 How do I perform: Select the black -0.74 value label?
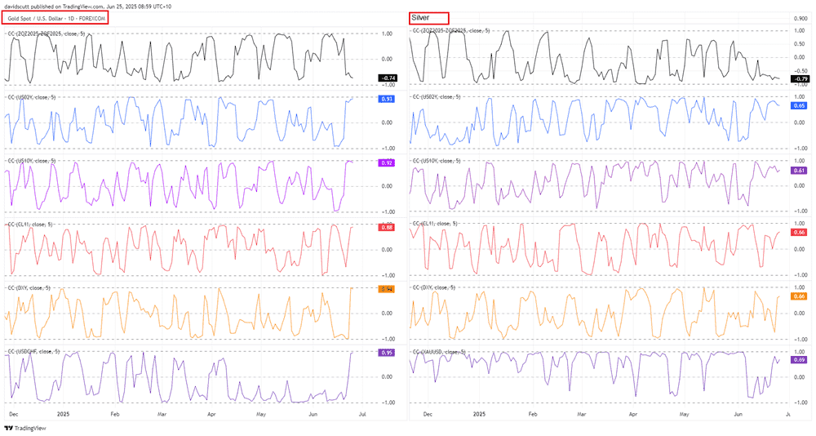click(x=386, y=78)
